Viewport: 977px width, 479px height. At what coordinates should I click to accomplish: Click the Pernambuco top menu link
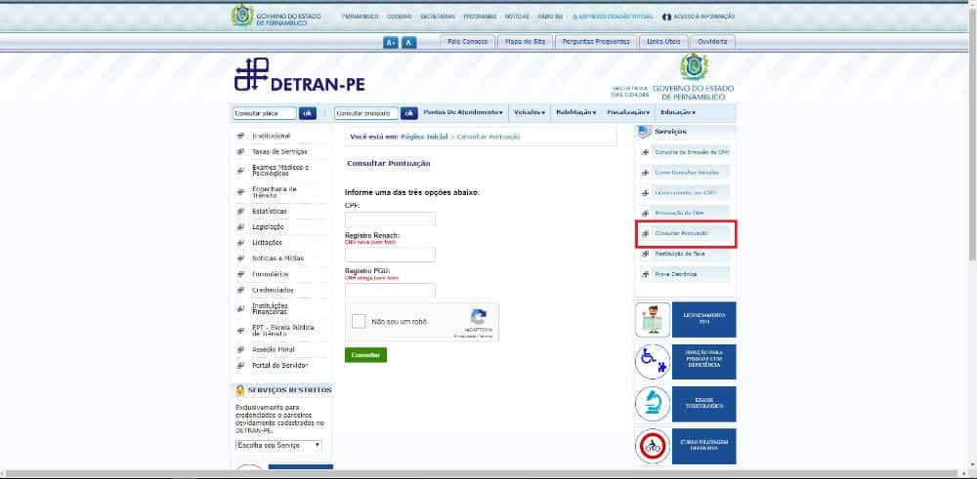pyautogui.click(x=361, y=17)
